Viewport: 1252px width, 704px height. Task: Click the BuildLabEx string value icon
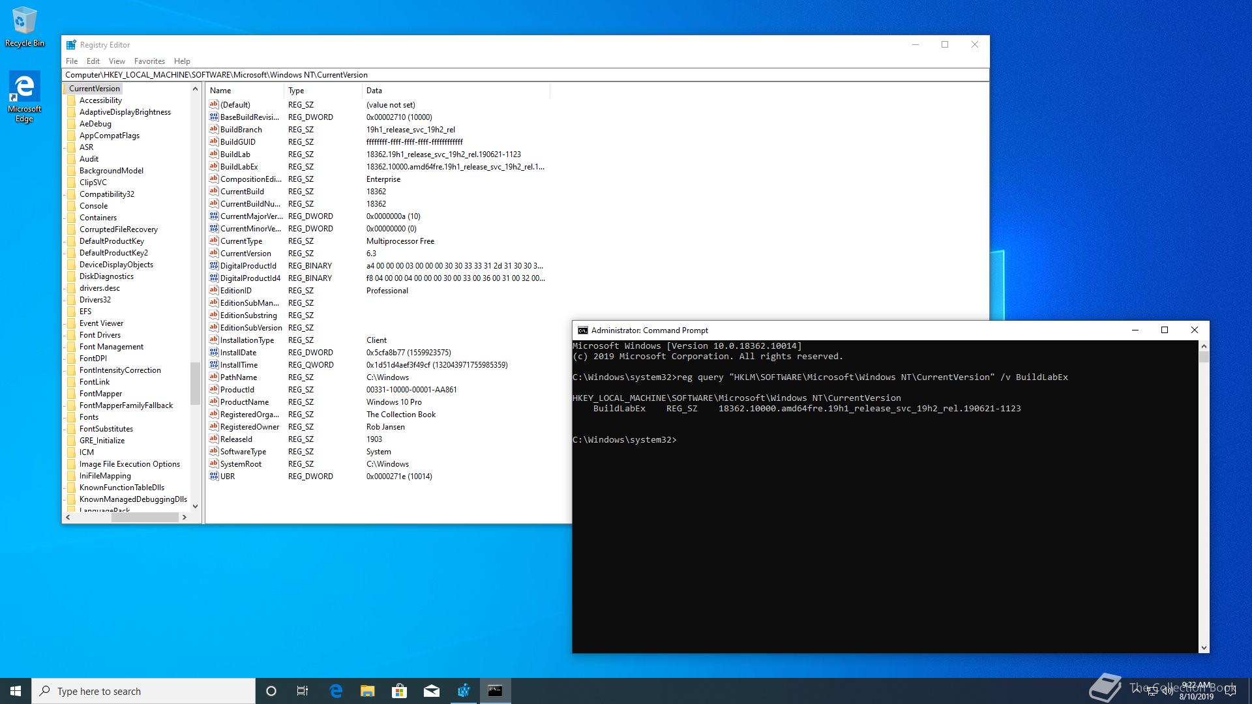tap(213, 166)
